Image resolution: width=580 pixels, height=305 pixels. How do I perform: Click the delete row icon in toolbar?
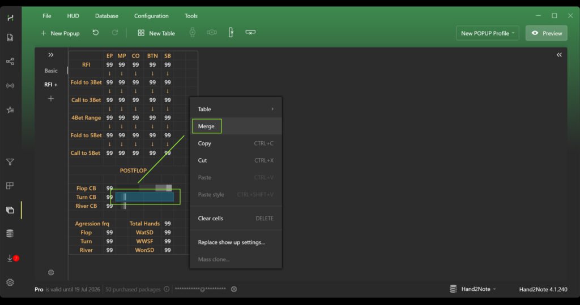click(250, 33)
